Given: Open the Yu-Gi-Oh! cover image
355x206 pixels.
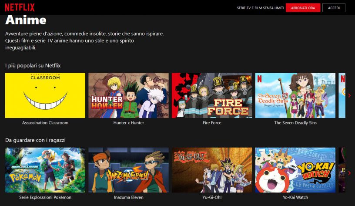Looking at the screenshot, I should click(212, 170).
